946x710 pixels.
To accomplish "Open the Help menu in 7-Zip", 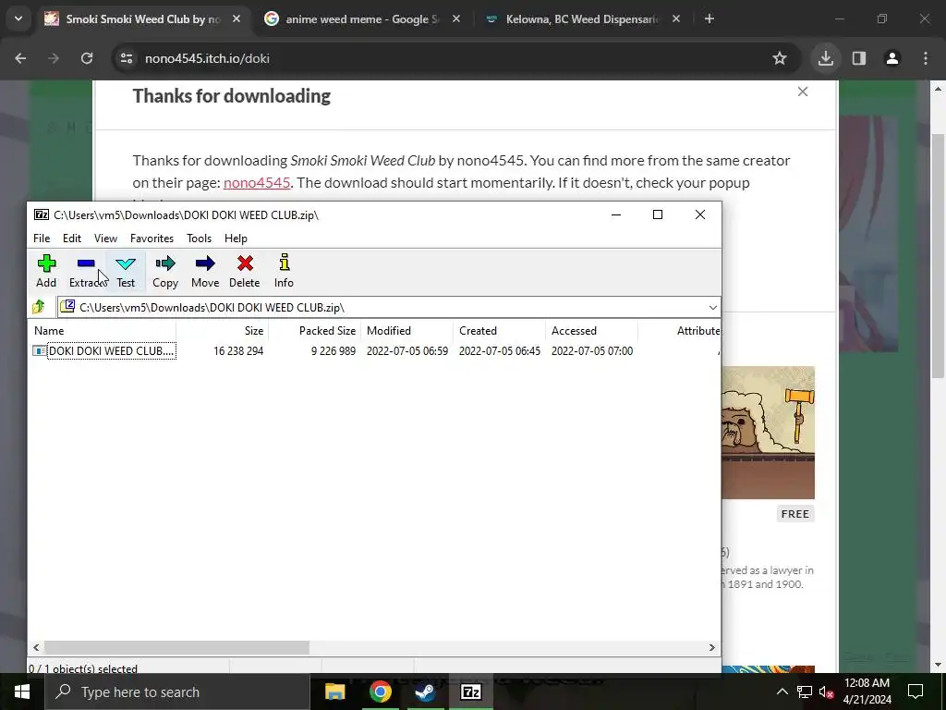I will pyautogui.click(x=236, y=238).
